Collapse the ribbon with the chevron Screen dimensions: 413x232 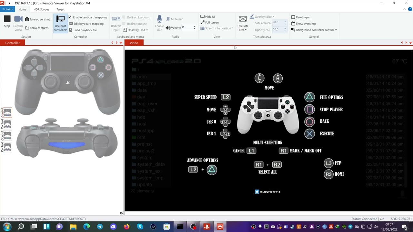pos(405,9)
